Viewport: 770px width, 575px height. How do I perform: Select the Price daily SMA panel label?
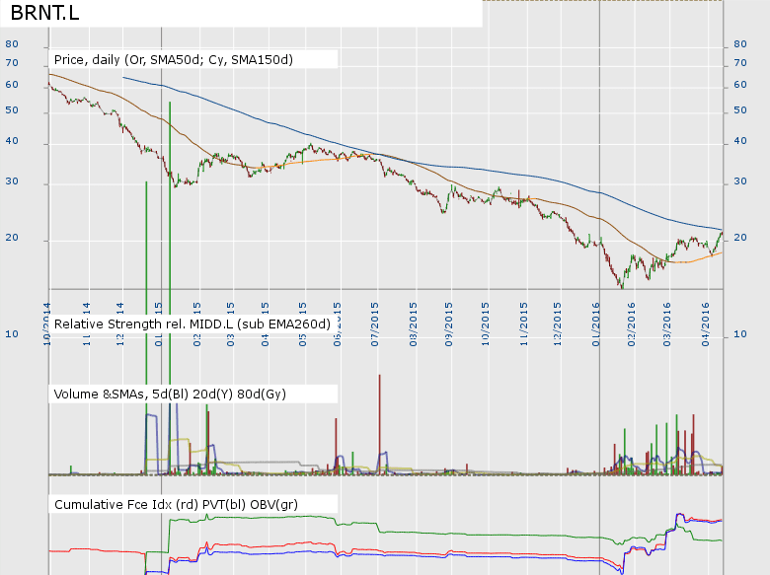point(174,60)
